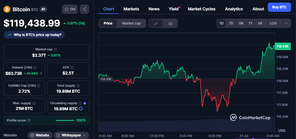The image size is (296, 139).
Task: Select the Price toggle
Action: [x=108, y=23]
